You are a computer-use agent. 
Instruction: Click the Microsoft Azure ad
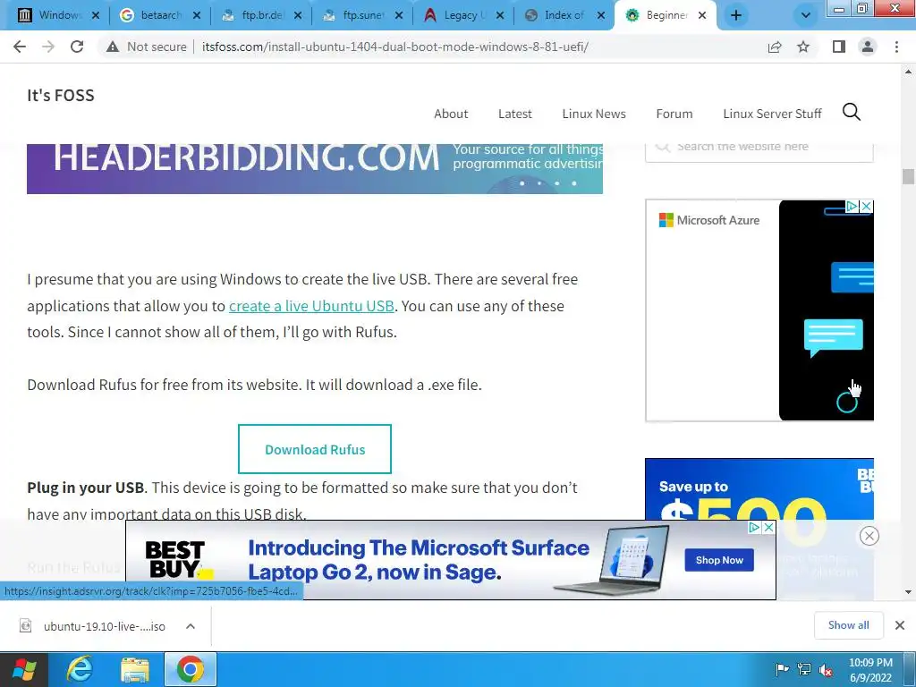pyautogui.click(x=759, y=310)
